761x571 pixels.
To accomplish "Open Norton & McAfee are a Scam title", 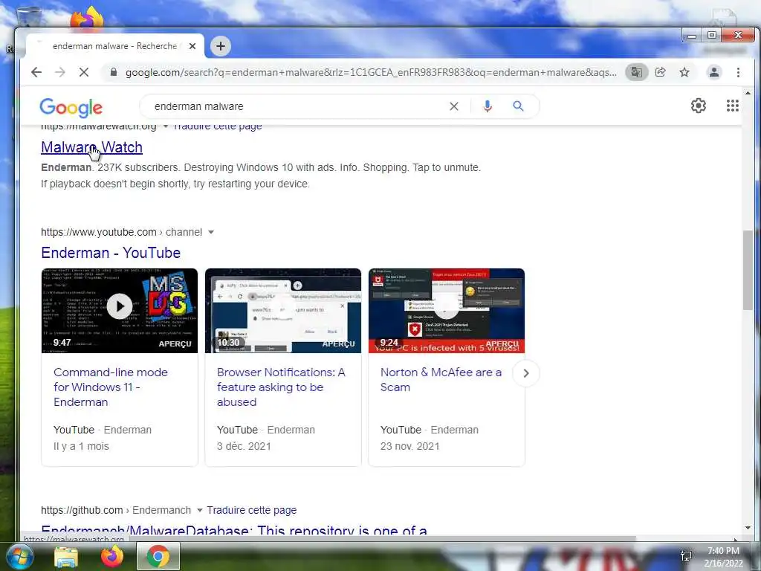I will tap(441, 380).
